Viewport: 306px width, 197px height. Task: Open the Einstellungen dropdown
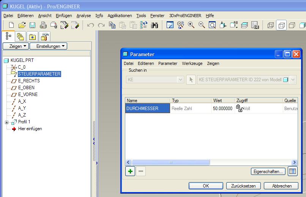(48, 46)
